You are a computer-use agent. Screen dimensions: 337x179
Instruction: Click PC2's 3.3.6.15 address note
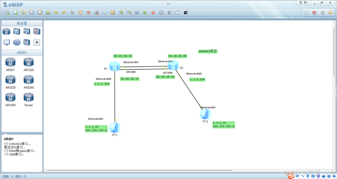tap(224, 125)
